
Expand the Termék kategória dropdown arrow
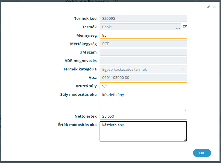pyautogui.click(x=183, y=69)
